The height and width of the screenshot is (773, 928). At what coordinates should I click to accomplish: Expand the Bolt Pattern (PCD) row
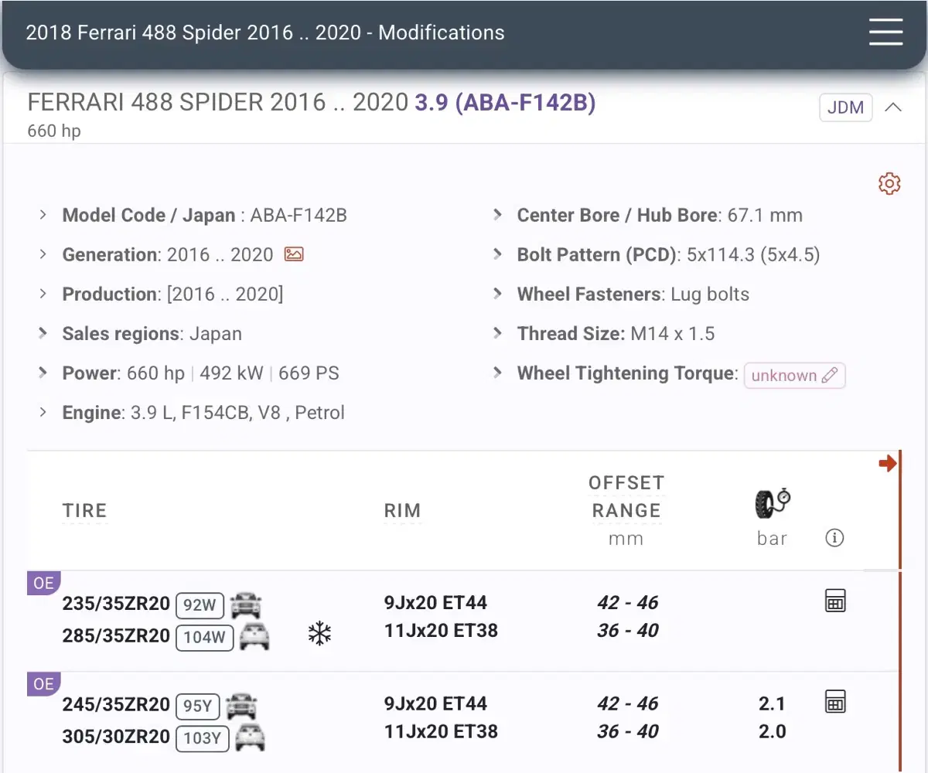[x=498, y=254]
